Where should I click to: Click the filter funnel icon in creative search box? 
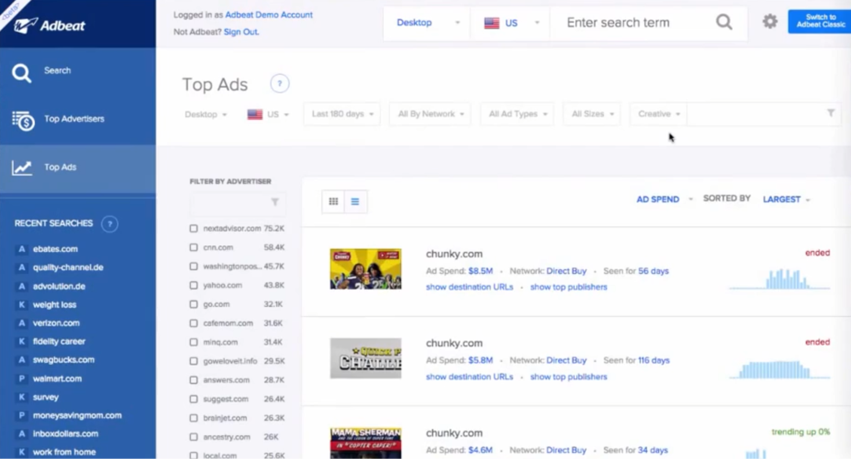point(831,113)
